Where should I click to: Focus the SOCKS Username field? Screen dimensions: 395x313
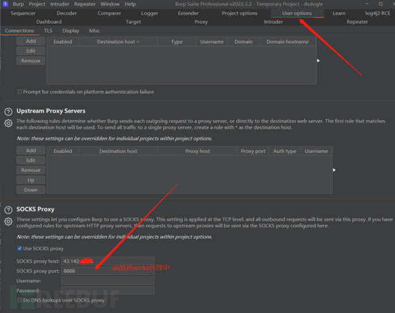[x=108, y=281]
